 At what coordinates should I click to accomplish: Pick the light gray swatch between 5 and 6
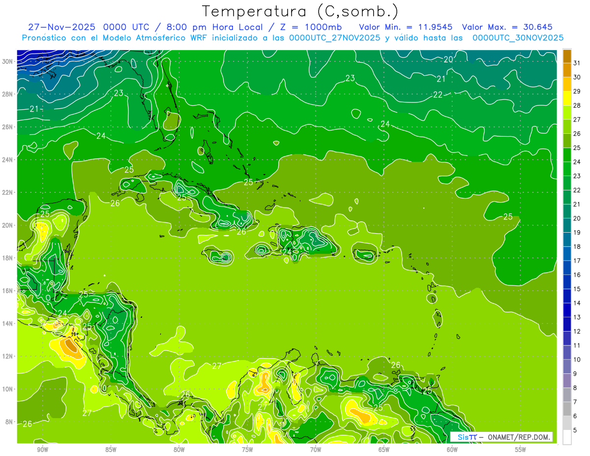[x=567, y=423]
